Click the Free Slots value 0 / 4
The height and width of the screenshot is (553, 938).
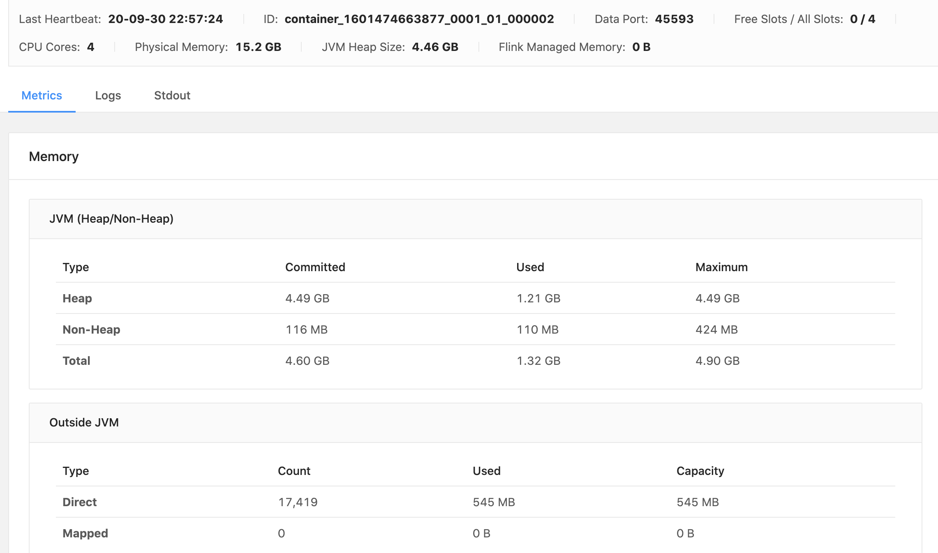coord(862,19)
